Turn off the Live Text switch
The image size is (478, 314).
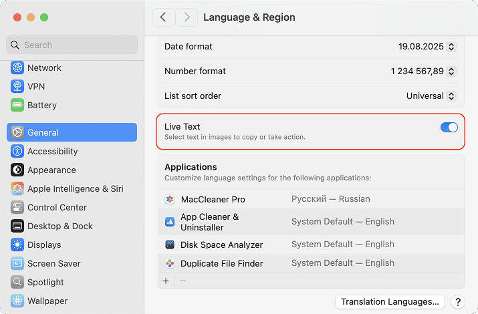pyautogui.click(x=449, y=128)
